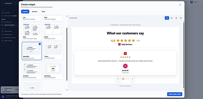
Task: Click the layout list scroll-down arrow
Action: coord(67,90)
